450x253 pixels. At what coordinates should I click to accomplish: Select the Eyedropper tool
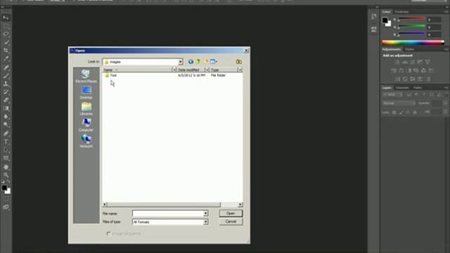click(6, 59)
